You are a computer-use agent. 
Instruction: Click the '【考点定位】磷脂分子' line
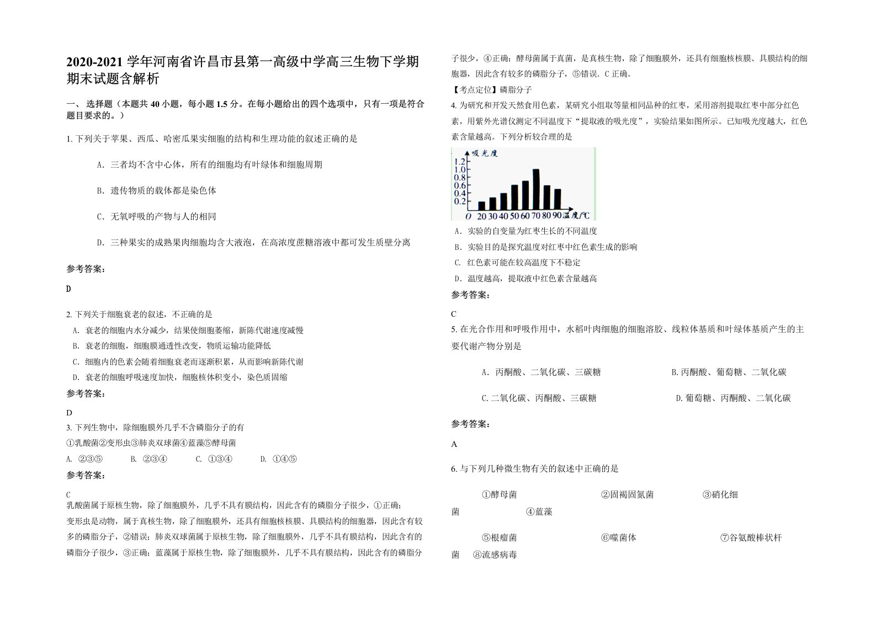click(x=492, y=90)
